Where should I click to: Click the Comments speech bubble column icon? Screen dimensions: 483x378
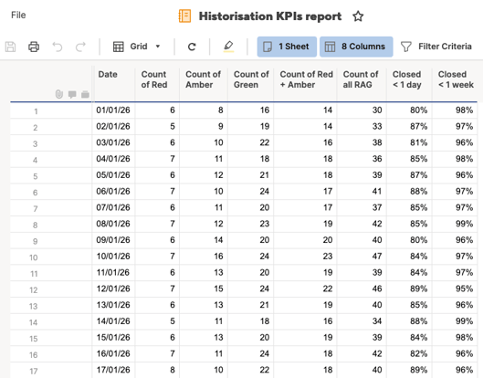tap(72, 94)
